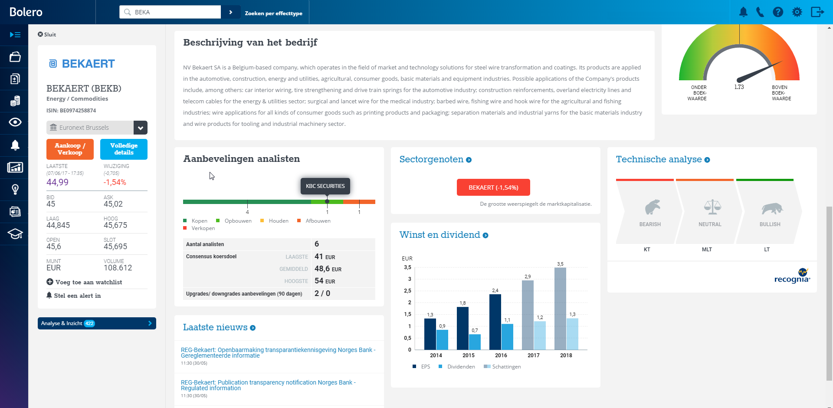Open the Winst en dividend heading link
The height and width of the screenshot is (408, 833).
tap(439, 235)
